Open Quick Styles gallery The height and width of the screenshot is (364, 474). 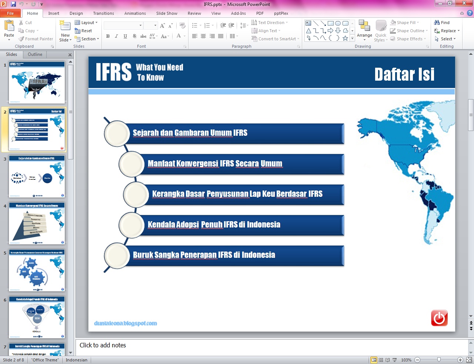[381, 31]
